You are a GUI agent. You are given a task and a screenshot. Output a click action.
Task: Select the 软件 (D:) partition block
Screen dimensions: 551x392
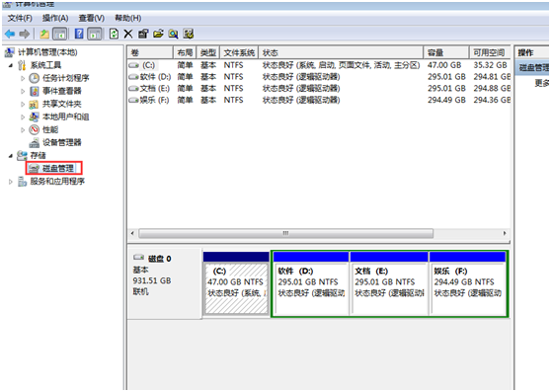point(311,283)
